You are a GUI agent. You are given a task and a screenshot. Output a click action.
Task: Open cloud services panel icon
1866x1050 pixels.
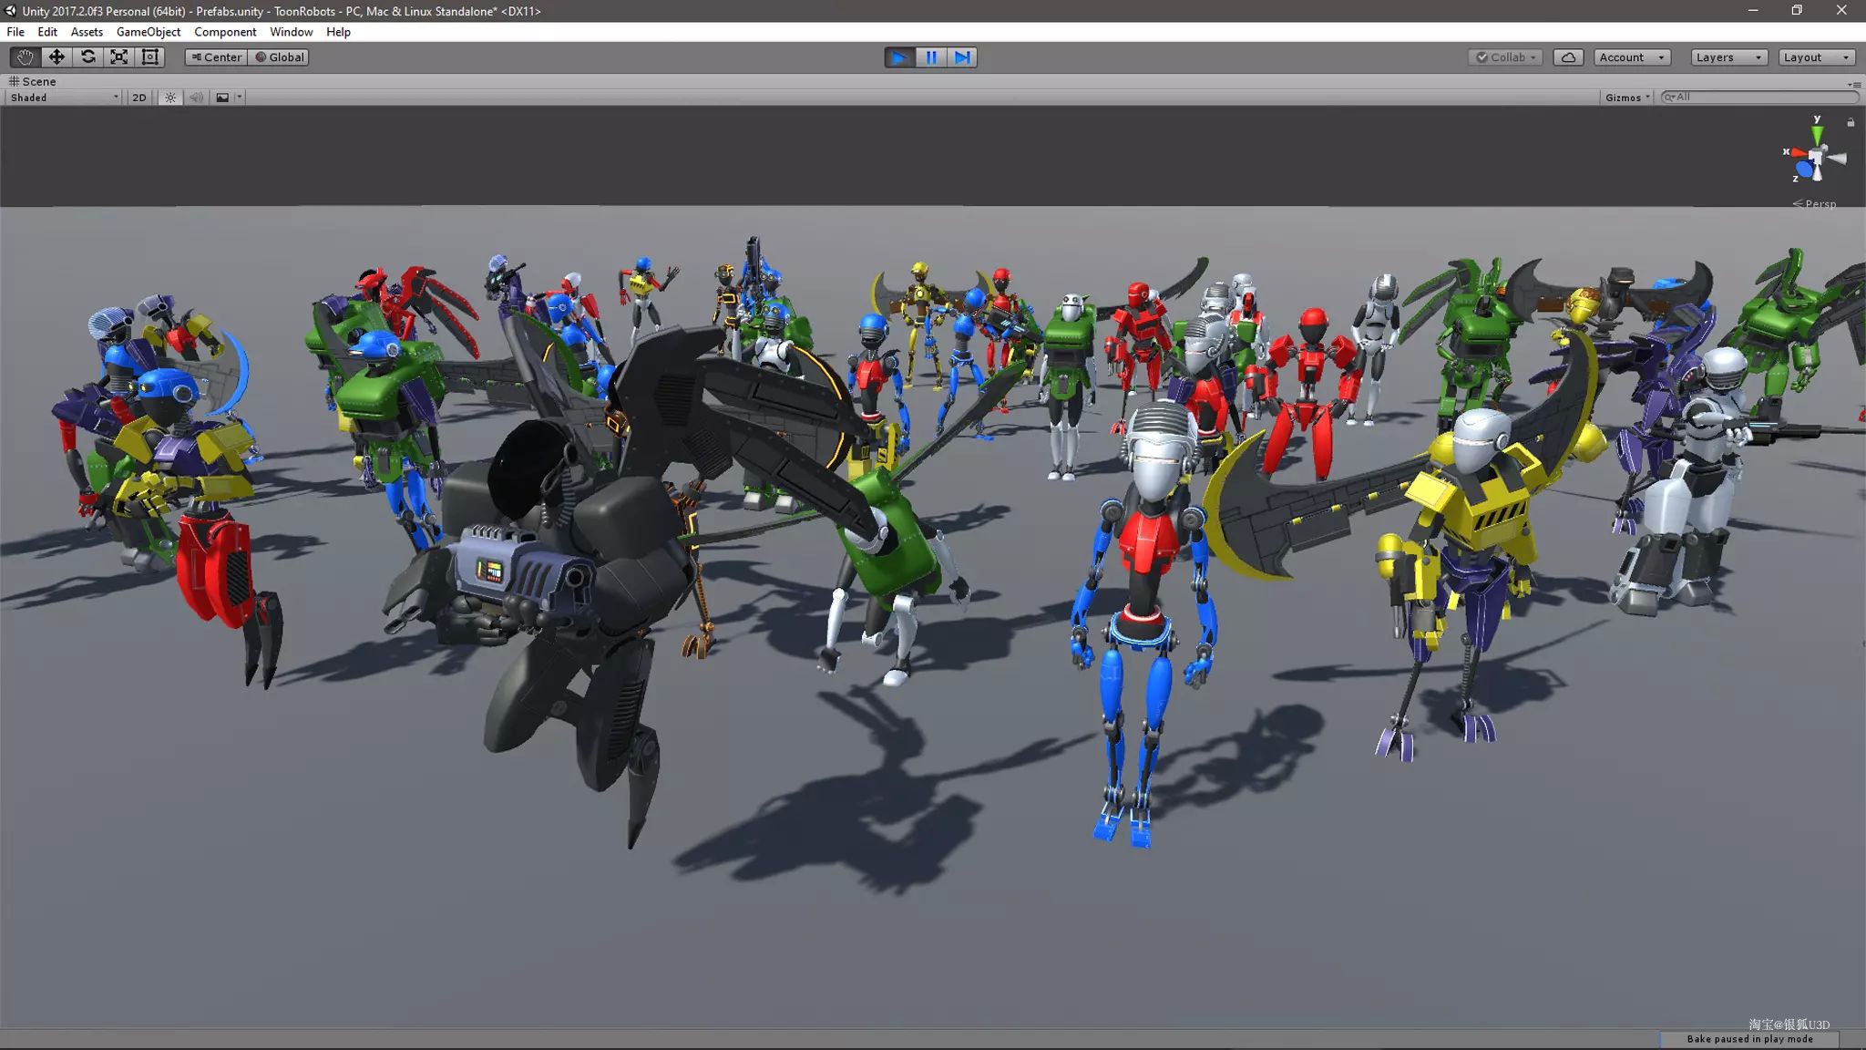pos(1568,57)
